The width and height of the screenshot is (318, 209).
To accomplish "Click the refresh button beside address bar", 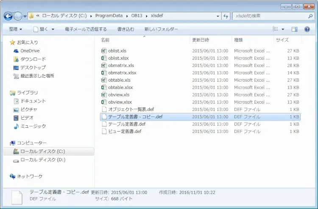I will 226,16.
